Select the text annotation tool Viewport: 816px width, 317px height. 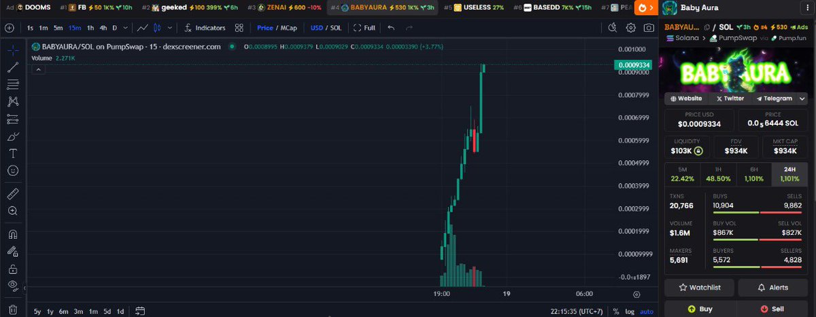[13, 153]
